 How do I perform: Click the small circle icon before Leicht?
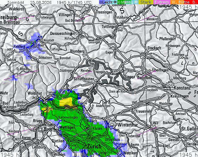[101, 2]
